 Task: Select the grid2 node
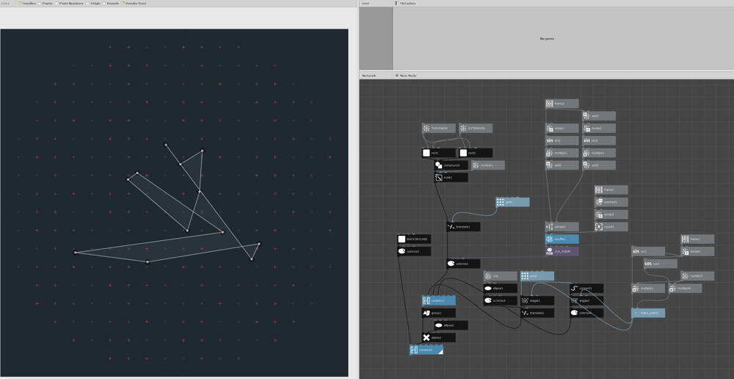tap(537, 276)
